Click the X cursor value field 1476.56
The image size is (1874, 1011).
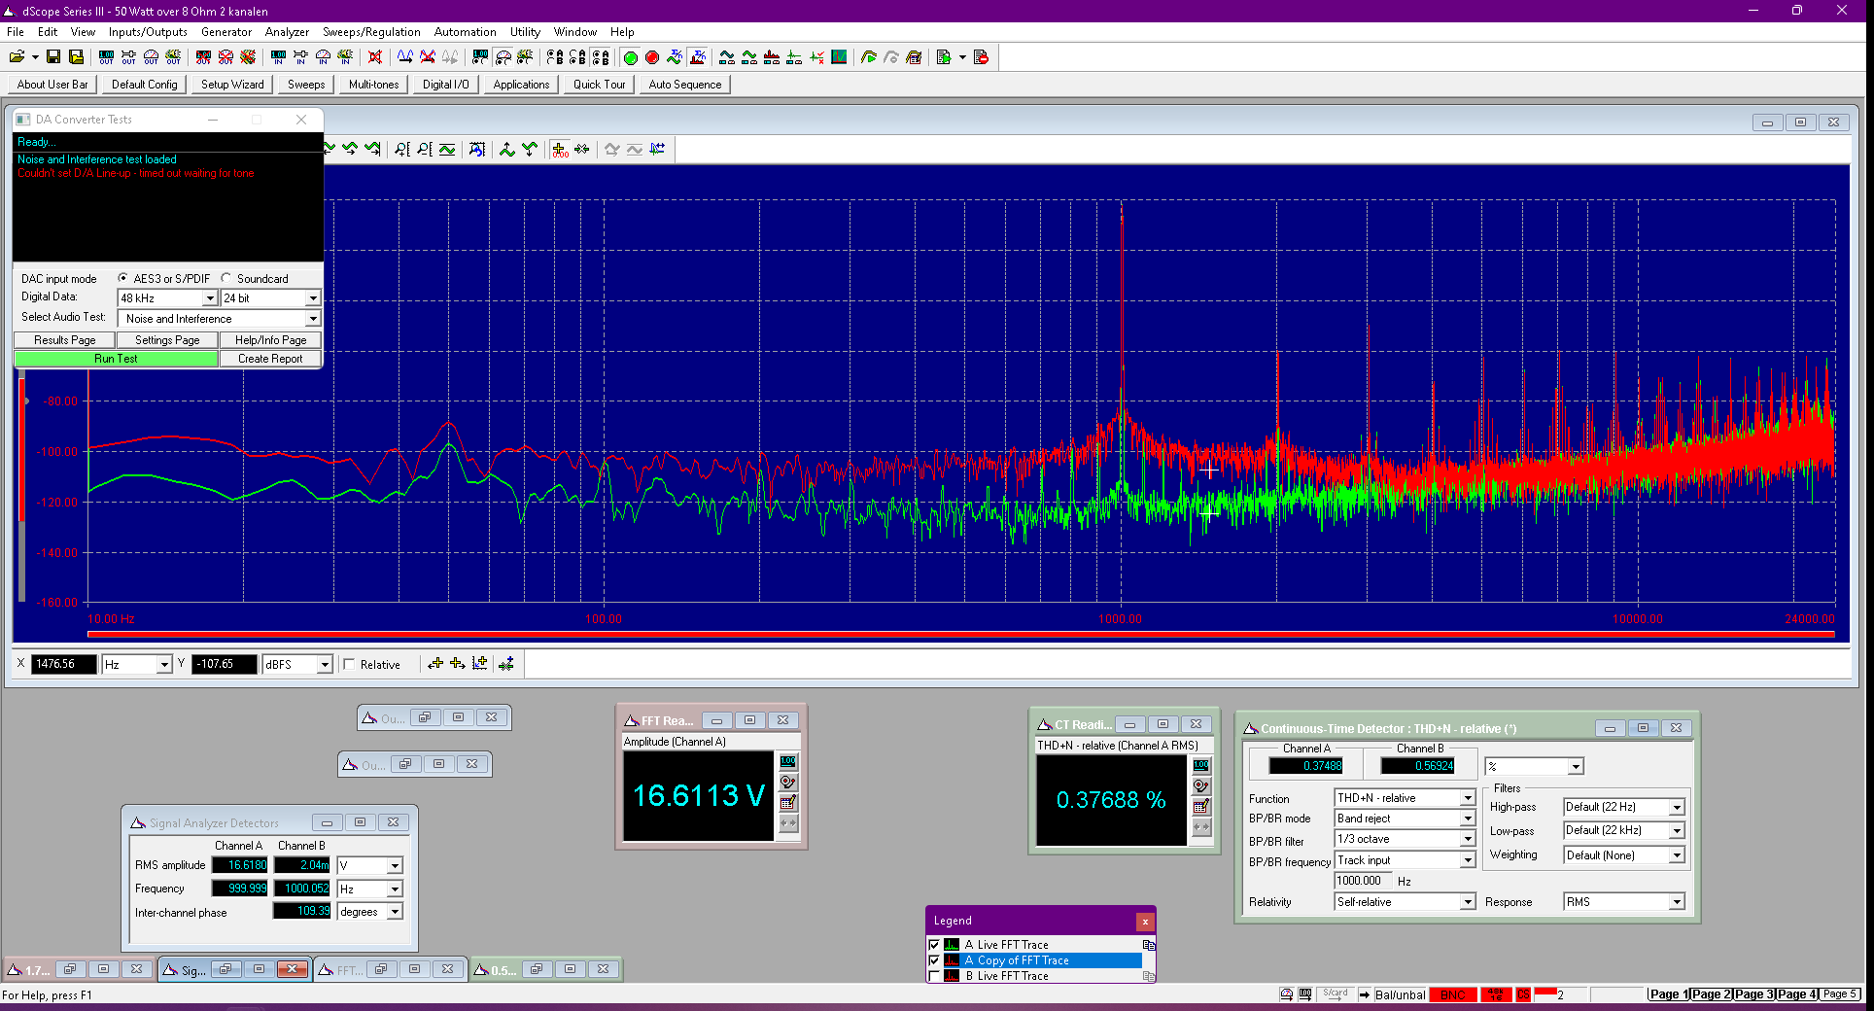click(x=65, y=665)
